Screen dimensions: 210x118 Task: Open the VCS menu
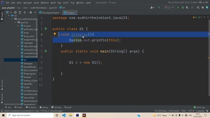click(x=72, y=3)
